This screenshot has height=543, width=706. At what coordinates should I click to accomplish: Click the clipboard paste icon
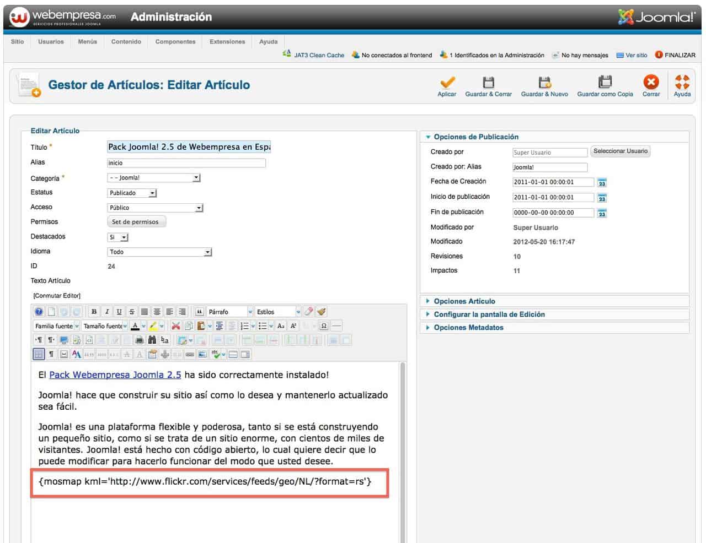201,326
